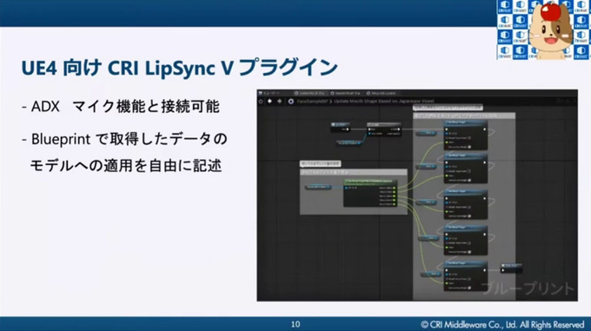
Task: Click the star bookmark icon in blueprint toolbar
Action: [x=261, y=101]
